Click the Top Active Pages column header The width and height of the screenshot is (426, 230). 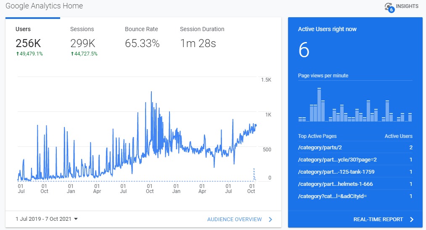coord(318,136)
